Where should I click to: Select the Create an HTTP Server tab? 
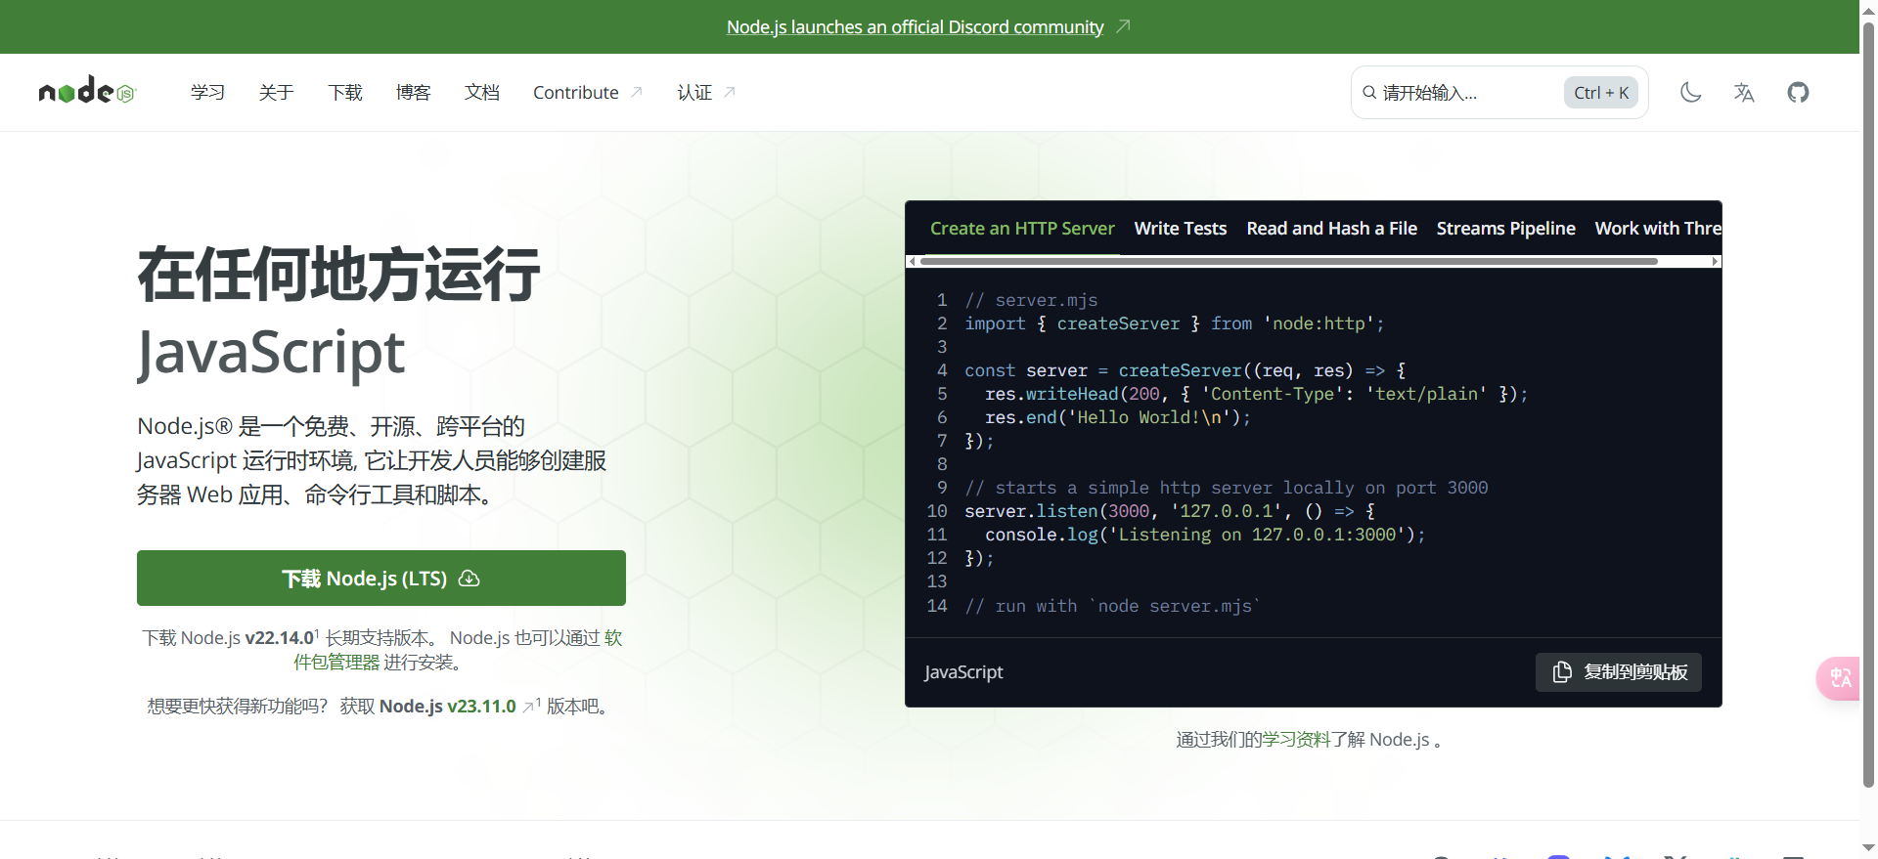(x=1022, y=229)
